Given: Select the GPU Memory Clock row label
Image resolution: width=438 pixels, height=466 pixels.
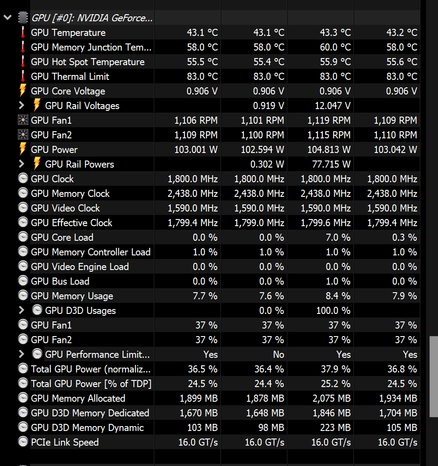Looking at the screenshot, I should [x=70, y=193].
